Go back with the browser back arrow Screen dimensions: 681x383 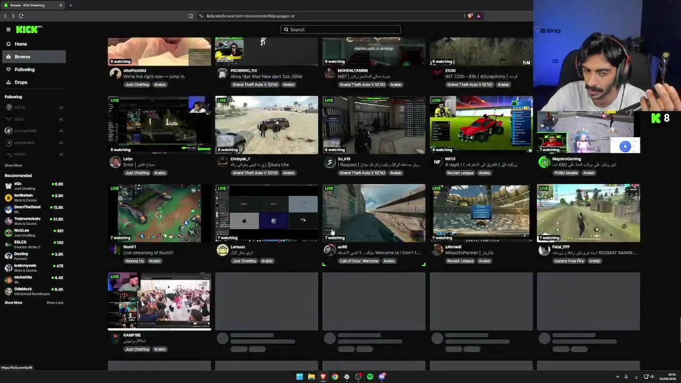(6, 16)
